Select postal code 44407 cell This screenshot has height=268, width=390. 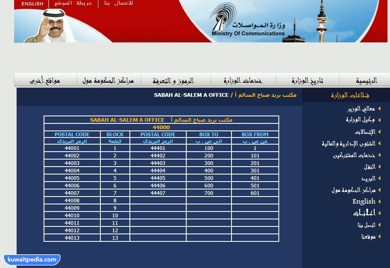coord(158,193)
